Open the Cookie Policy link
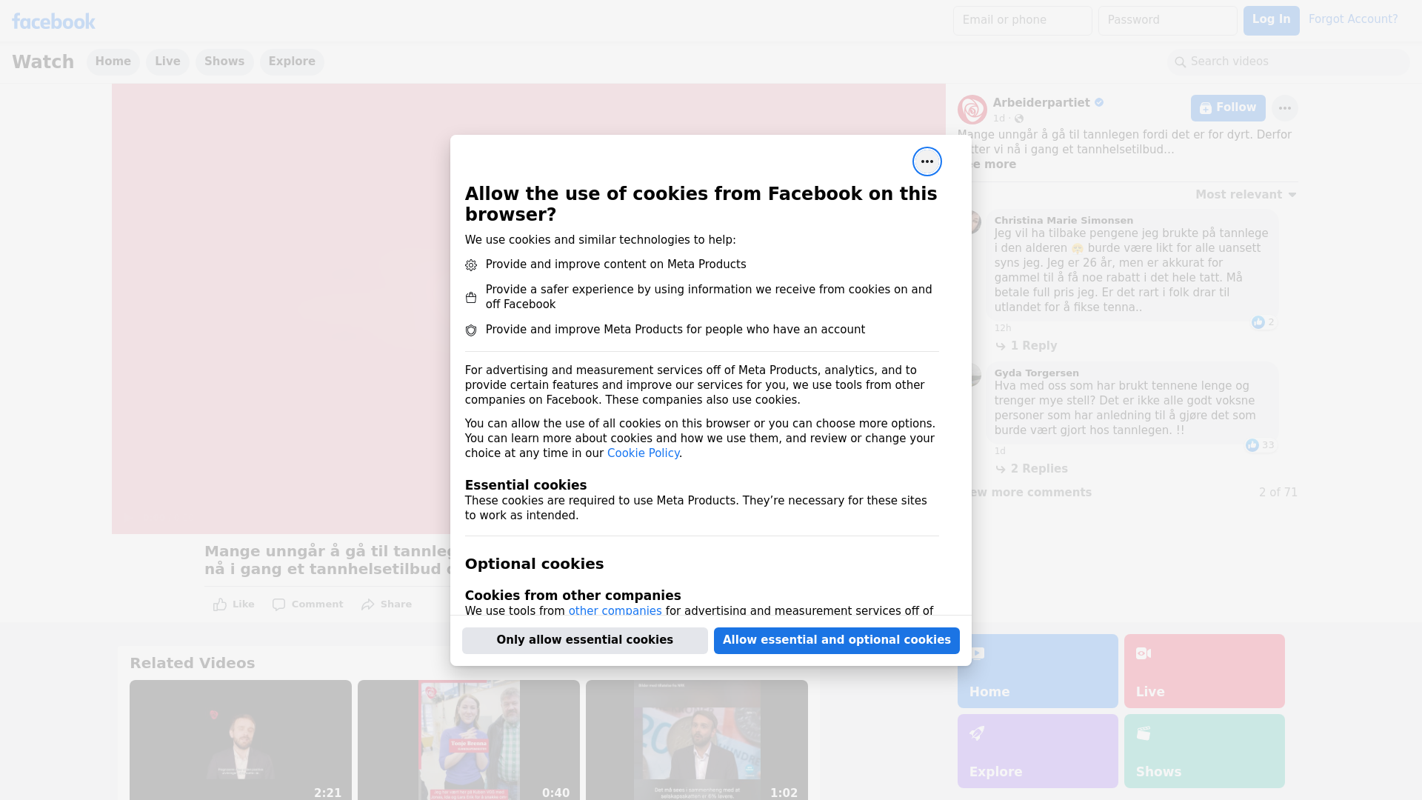 click(643, 453)
